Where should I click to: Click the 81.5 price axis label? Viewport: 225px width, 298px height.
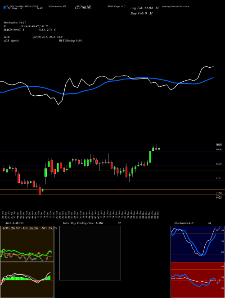coord(218,178)
